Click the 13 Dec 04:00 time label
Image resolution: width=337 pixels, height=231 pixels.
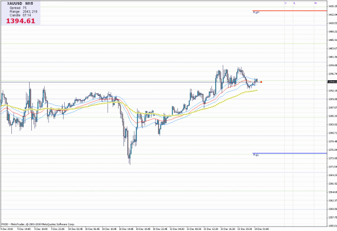pos(177,229)
